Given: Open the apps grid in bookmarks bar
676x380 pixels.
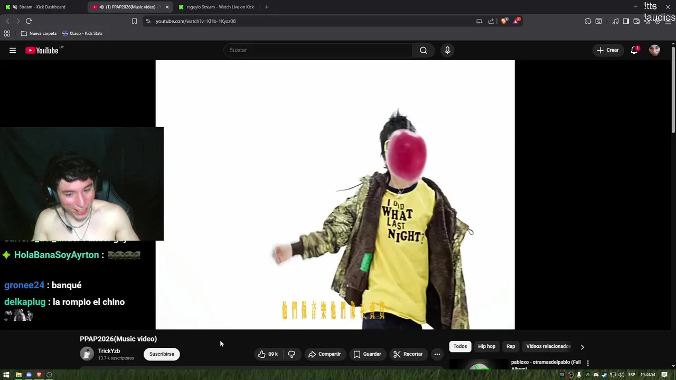Looking at the screenshot, I should pyautogui.click(x=7, y=33).
